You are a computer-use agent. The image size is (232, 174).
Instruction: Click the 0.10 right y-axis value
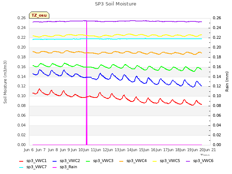coord(217,96)
